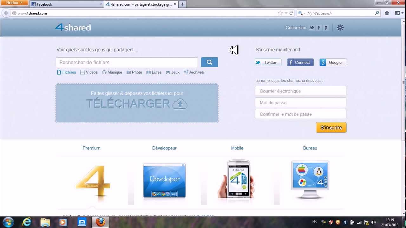Filter search by Musique
The height and width of the screenshot is (228, 406).
click(112, 72)
